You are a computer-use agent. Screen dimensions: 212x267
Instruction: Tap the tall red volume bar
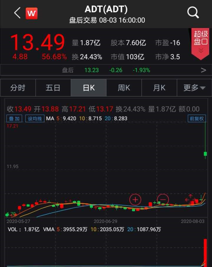point(205,253)
